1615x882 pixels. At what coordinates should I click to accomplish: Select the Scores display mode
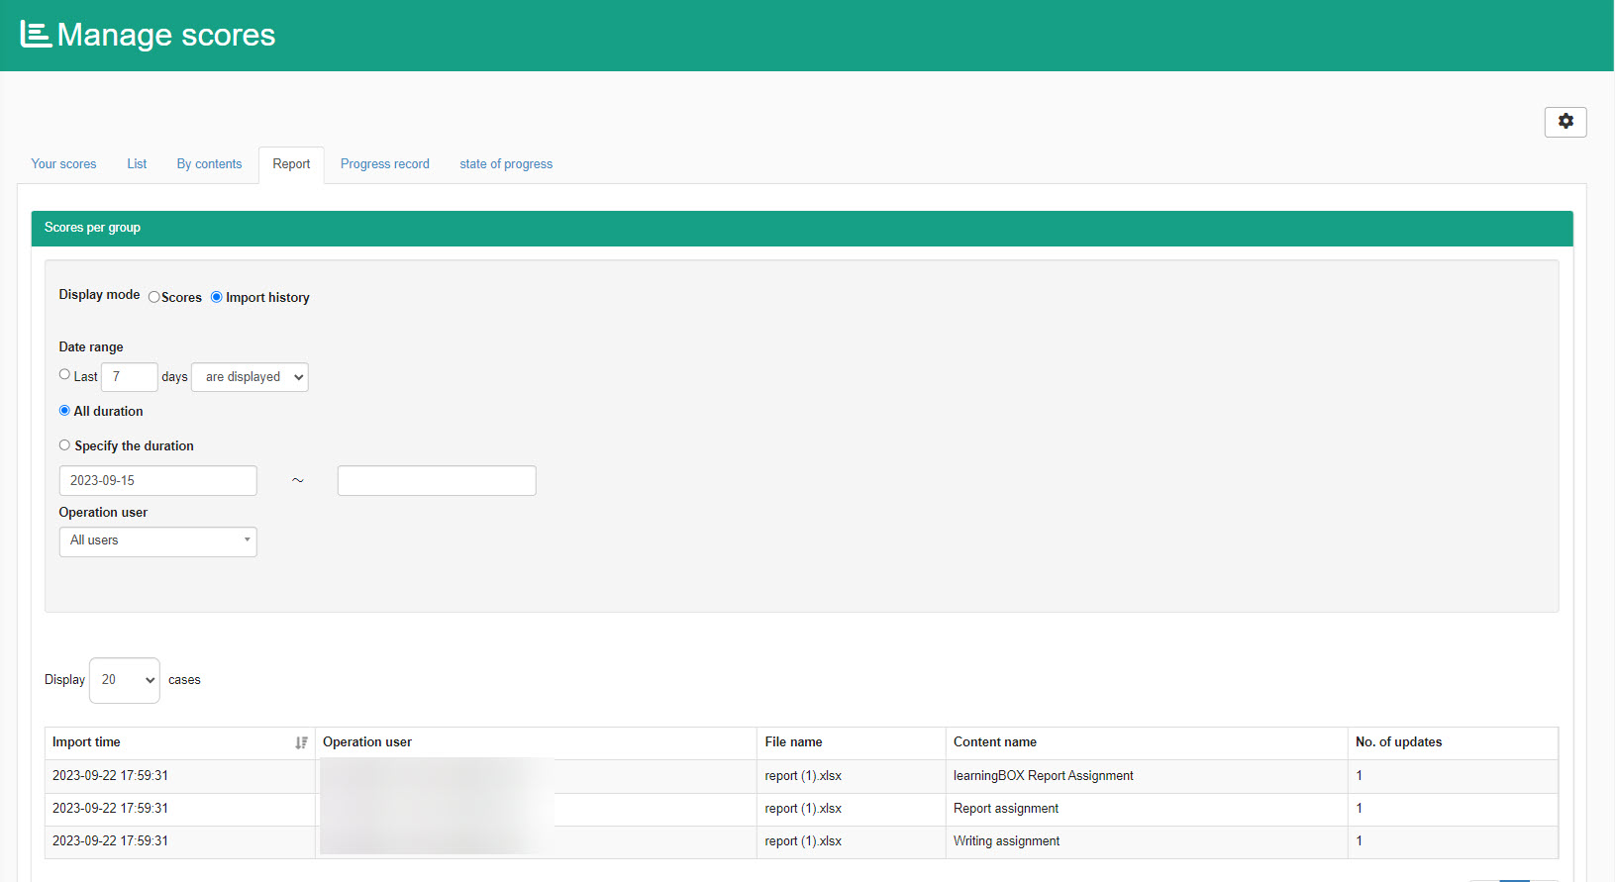[x=154, y=297]
